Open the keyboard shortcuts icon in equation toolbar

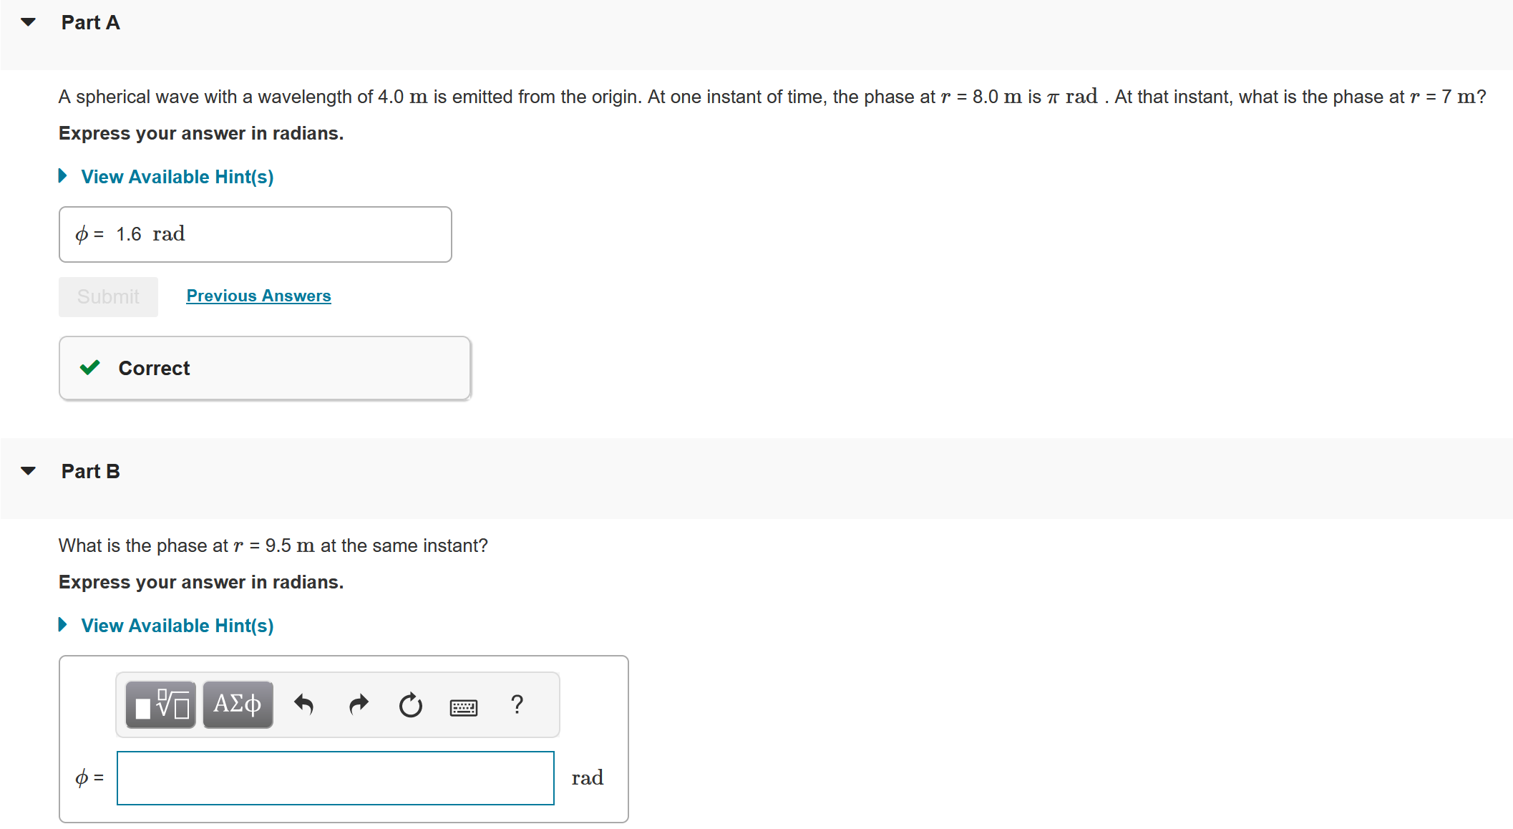click(x=464, y=707)
